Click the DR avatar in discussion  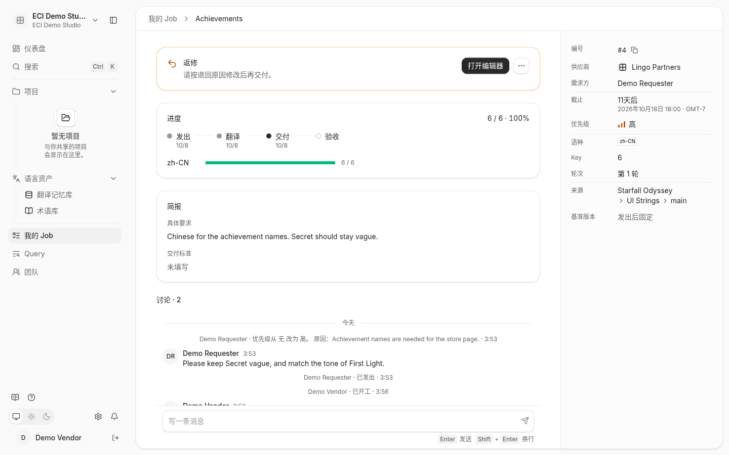pyautogui.click(x=171, y=356)
